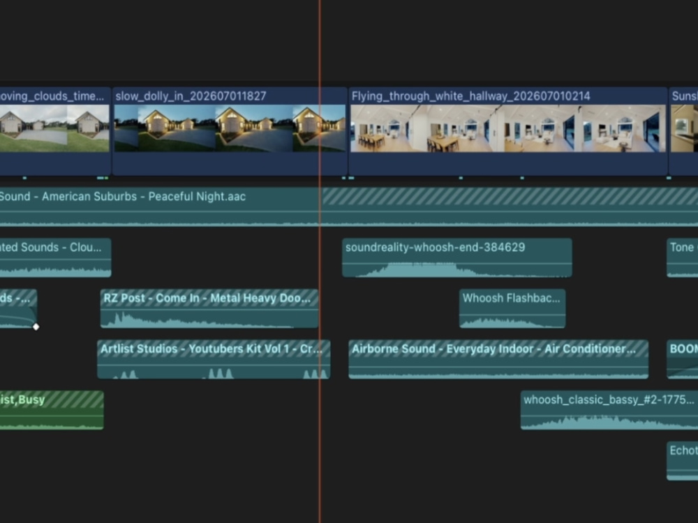The width and height of the screenshot is (698, 523).
Task: Select the Clouds sound clip under first video
Action: click(x=55, y=258)
